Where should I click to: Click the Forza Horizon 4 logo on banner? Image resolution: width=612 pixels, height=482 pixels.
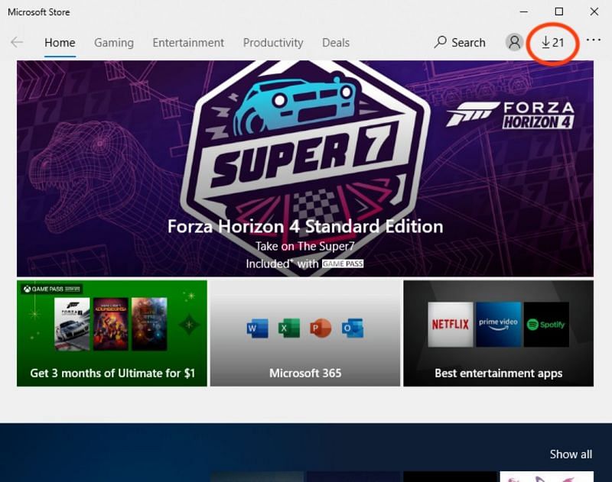511,115
